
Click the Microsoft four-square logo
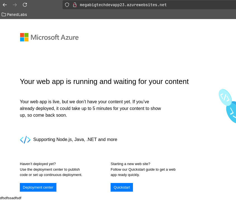tap(24, 37)
